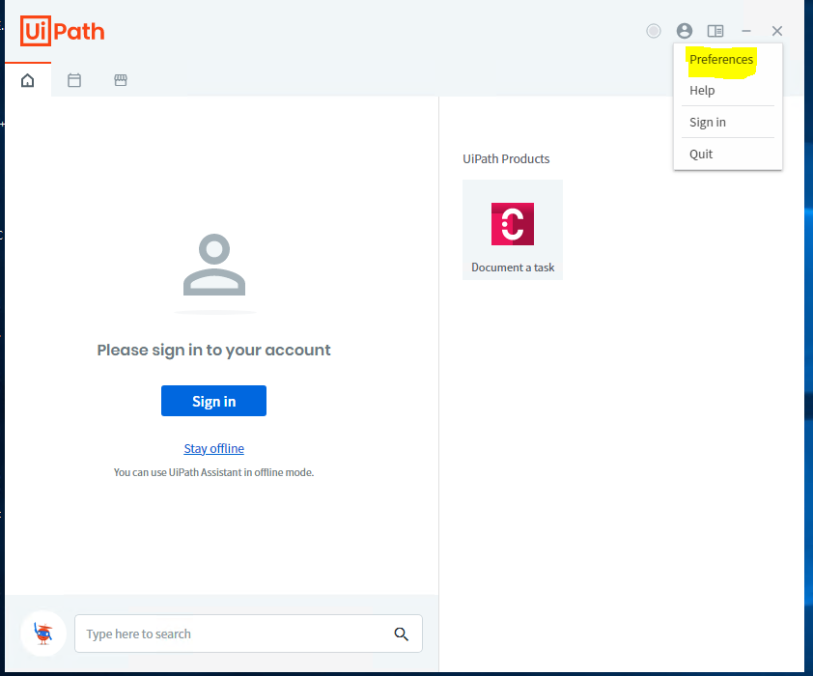Click the blue Sign in button
The width and height of the screenshot is (813, 676).
(213, 401)
